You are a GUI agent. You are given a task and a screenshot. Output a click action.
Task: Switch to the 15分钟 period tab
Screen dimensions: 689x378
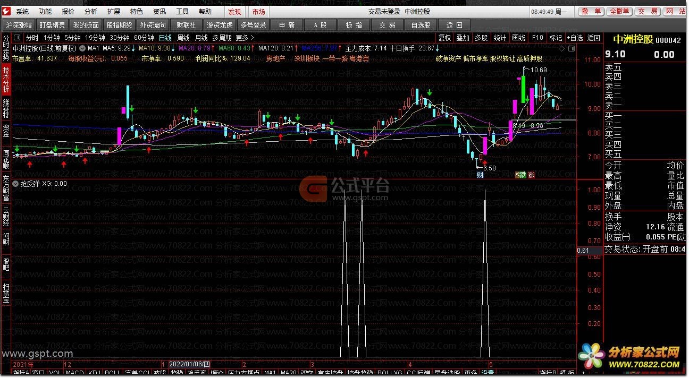[95, 38]
